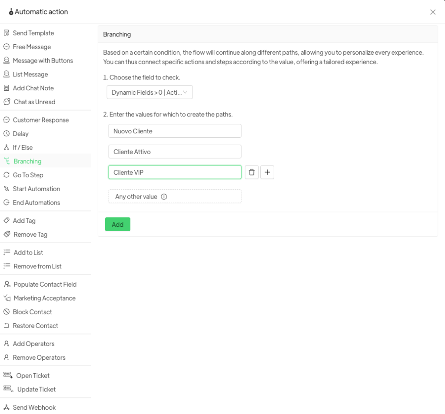This screenshot has width=445, height=414.
Task: Click the plus icon to add value
Action: (267, 172)
